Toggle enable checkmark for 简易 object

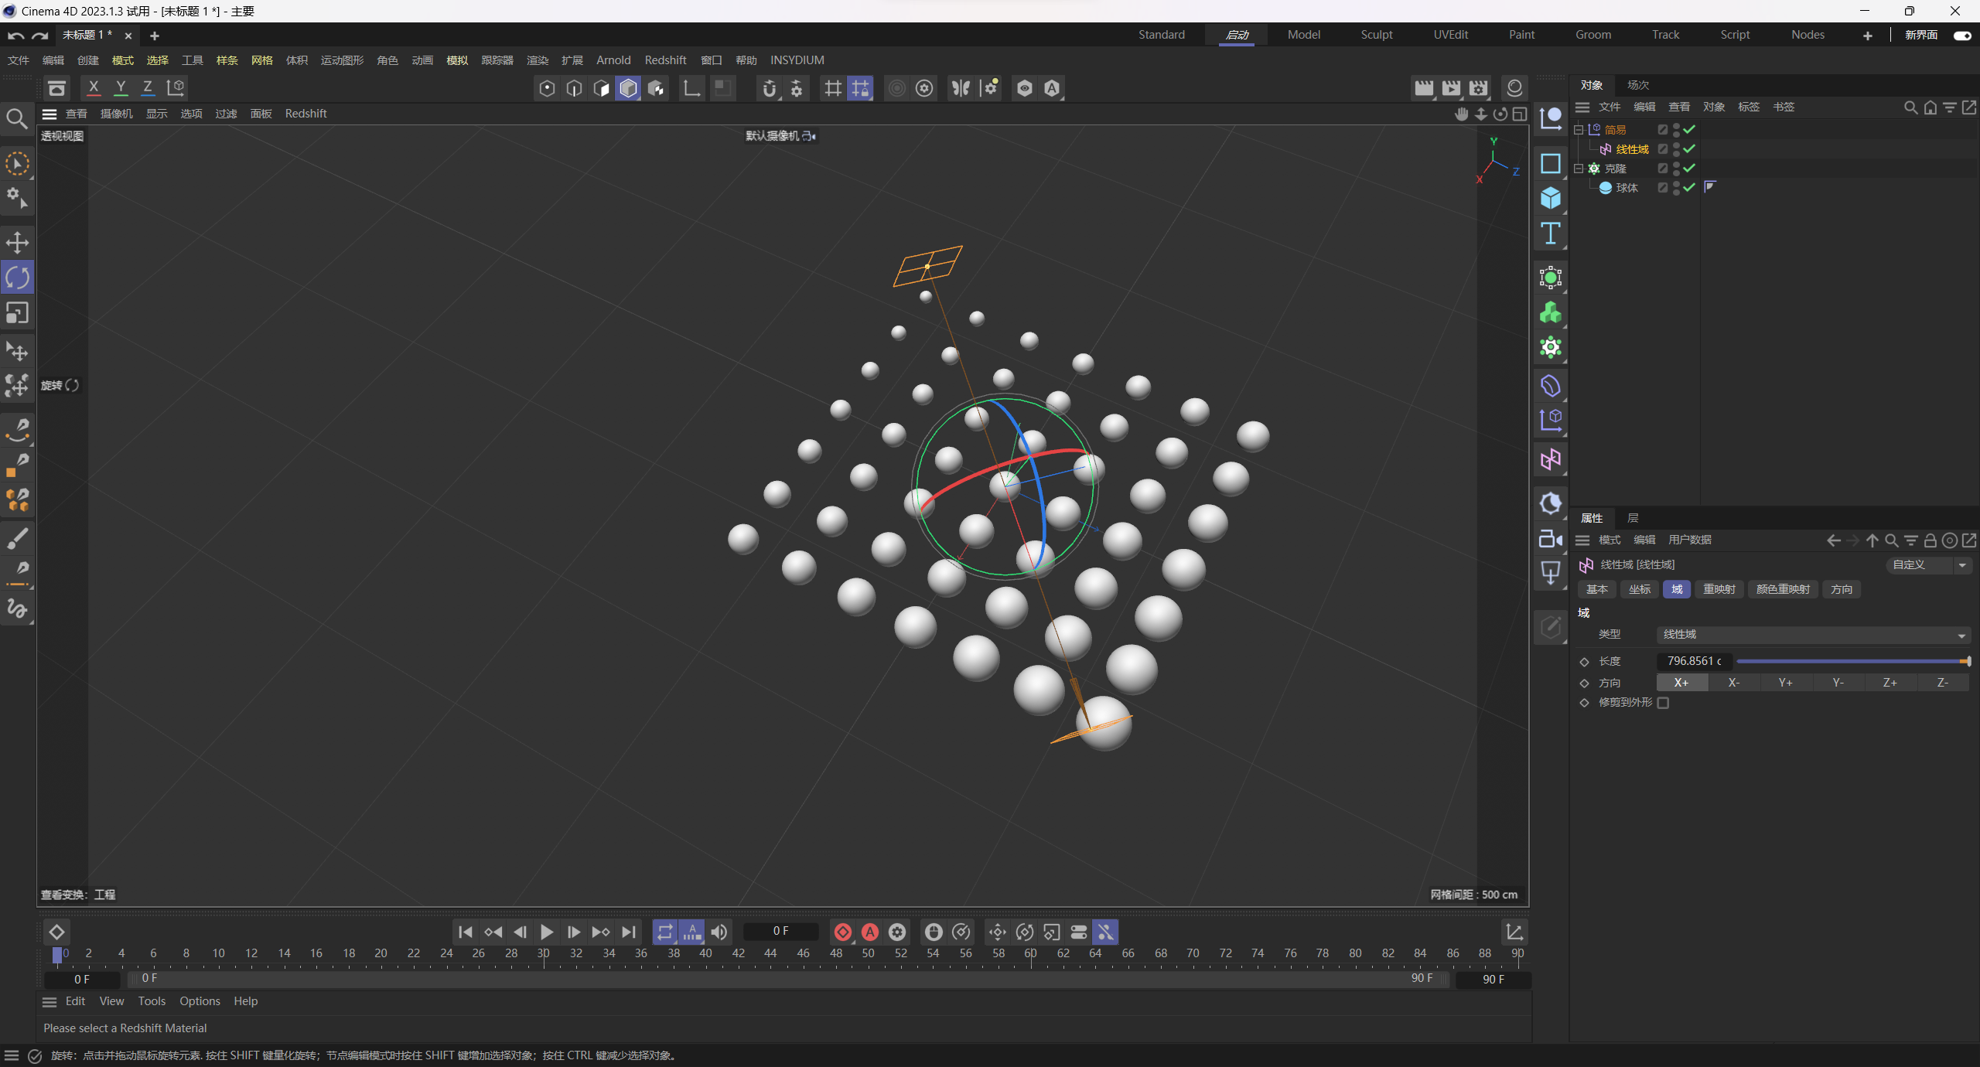[1689, 129]
